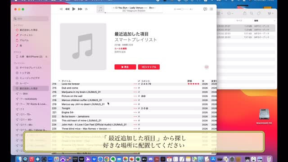This screenshot has width=288, height=162.
Task: Click the search icon in Finder window
Action: coord(252,13)
